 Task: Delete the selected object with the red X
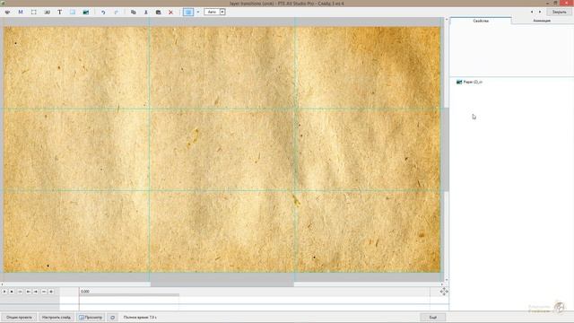(x=170, y=12)
